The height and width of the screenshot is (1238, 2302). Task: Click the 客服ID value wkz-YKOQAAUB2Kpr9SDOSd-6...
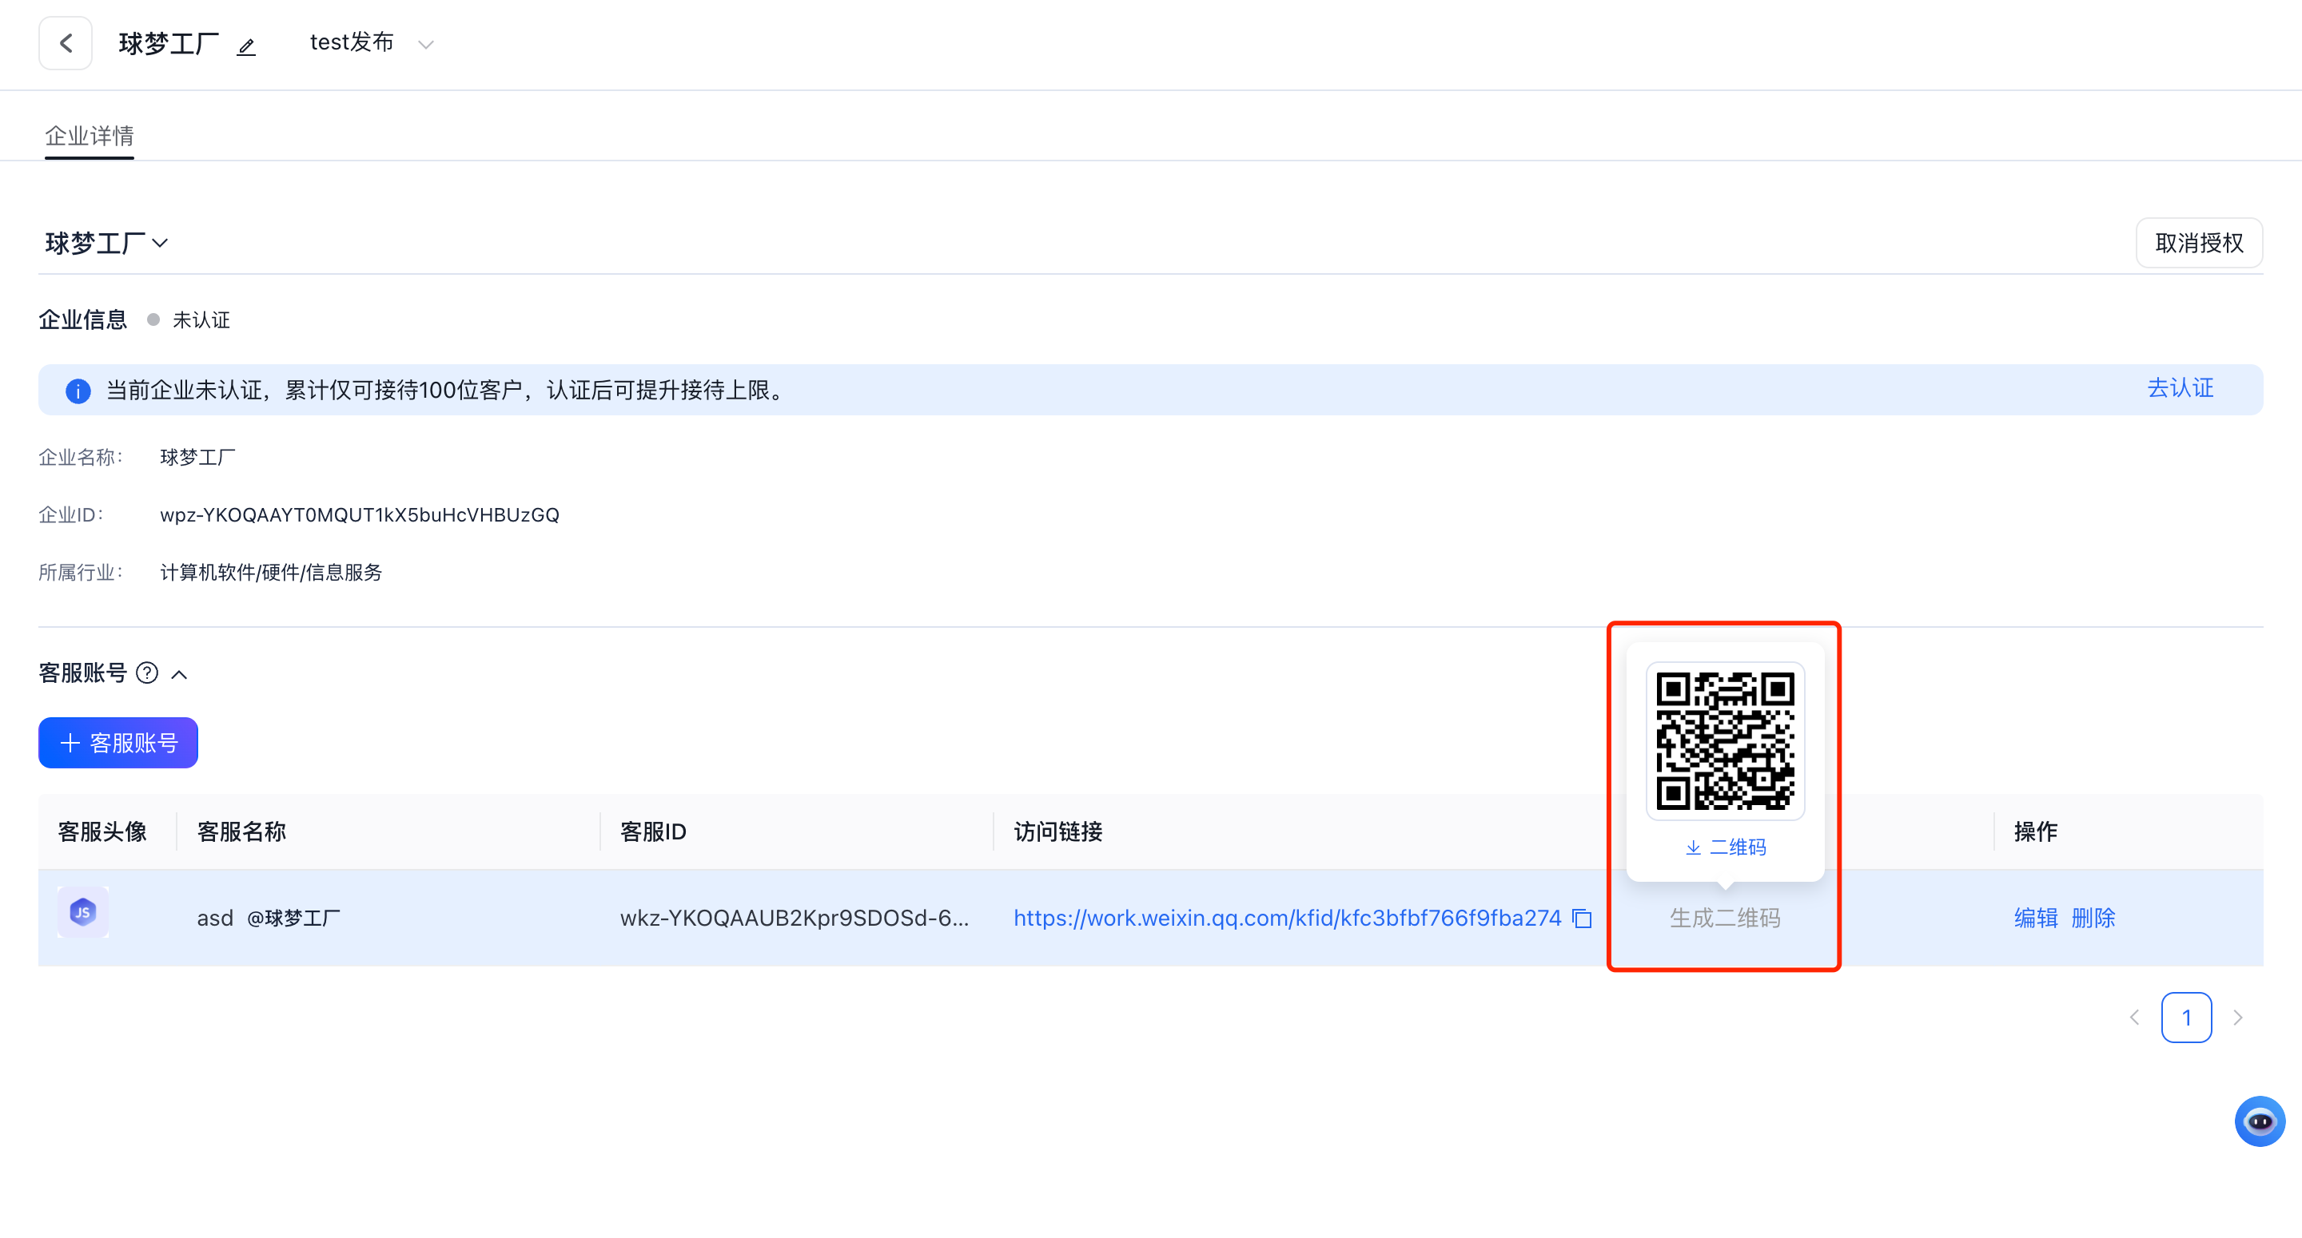[x=794, y=918]
